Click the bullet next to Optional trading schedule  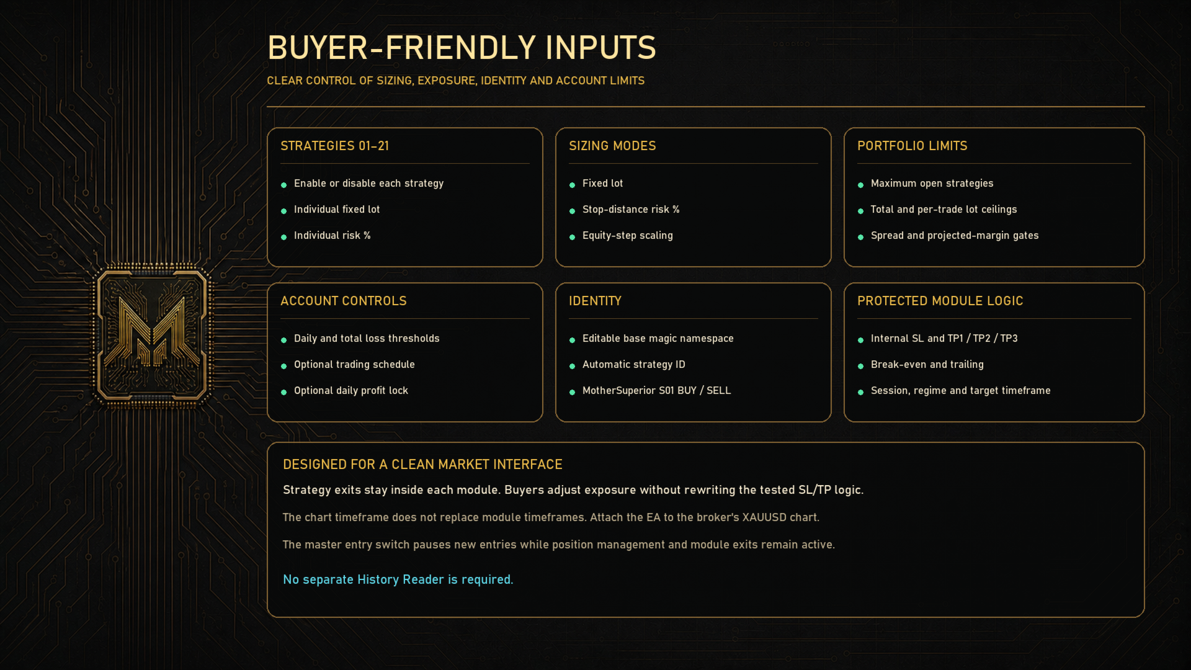coord(284,366)
